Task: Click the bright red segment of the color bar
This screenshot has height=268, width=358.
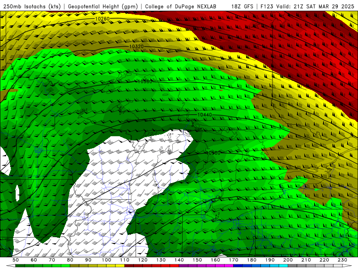Action: [175, 266]
